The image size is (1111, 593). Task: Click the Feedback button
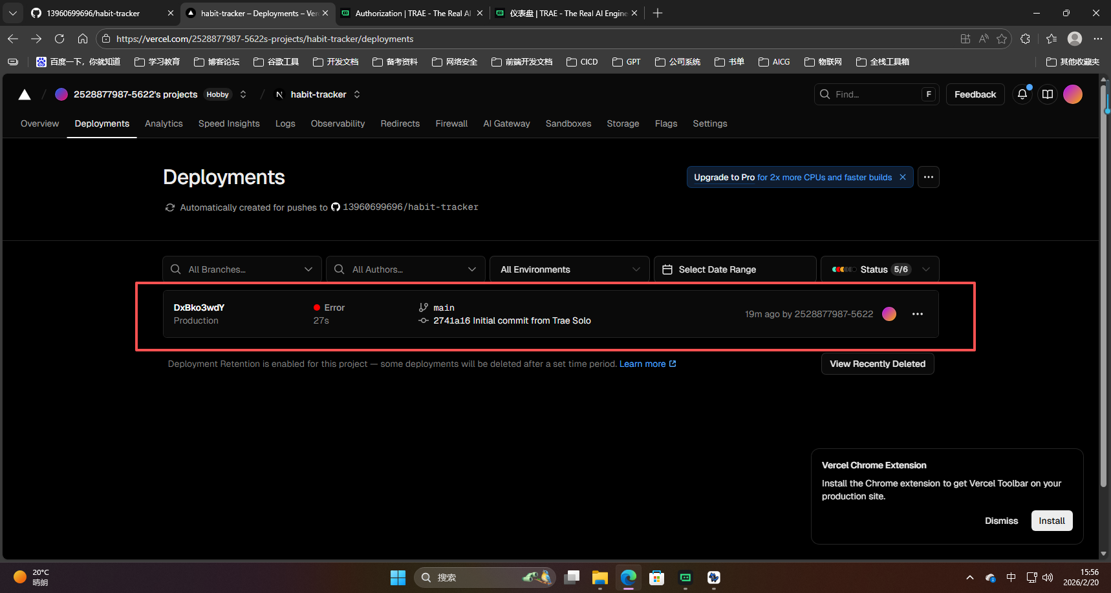click(x=975, y=94)
